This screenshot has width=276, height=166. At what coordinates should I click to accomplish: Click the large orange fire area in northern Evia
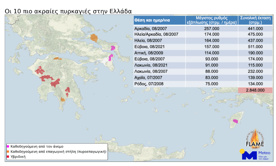(x=94, y=38)
